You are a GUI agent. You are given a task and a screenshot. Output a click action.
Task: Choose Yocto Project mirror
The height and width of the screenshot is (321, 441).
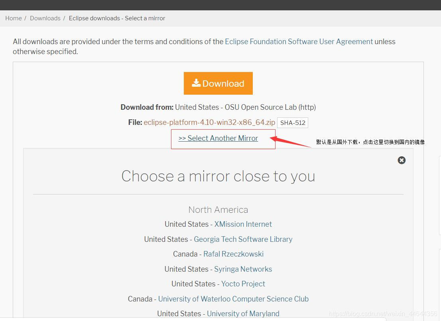click(243, 284)
